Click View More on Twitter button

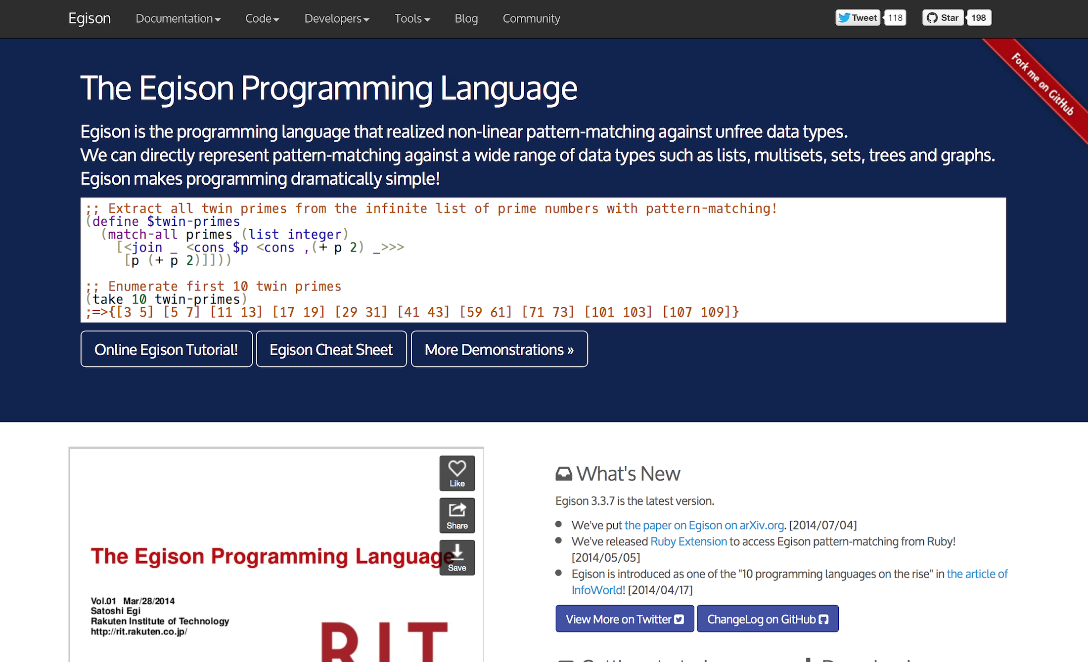pyautogui.click(x=625, y=619)
